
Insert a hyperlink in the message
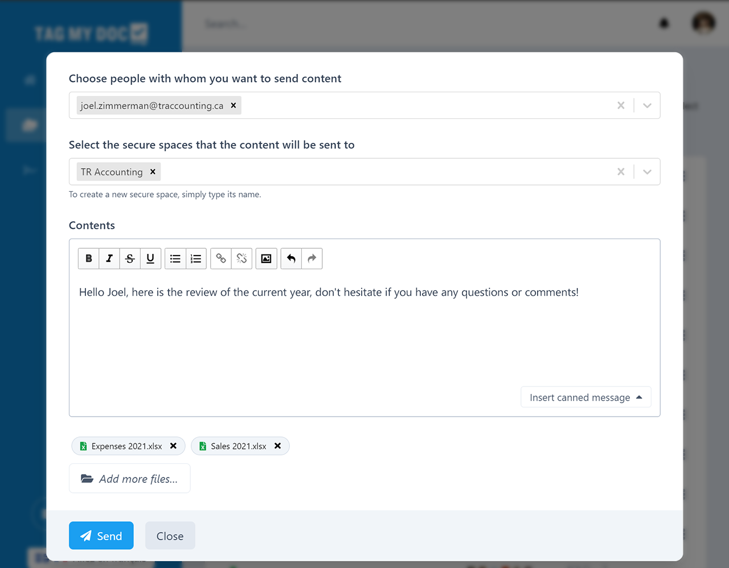(x=221, y=258)
